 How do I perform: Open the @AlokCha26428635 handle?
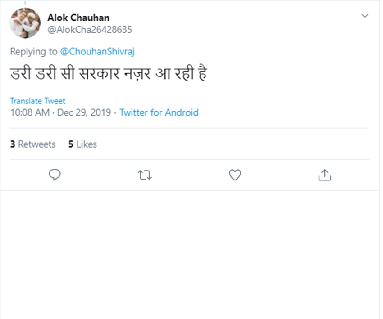pos(90,30)
